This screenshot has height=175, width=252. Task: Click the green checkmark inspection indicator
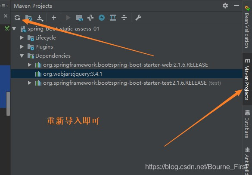(7, 28)
